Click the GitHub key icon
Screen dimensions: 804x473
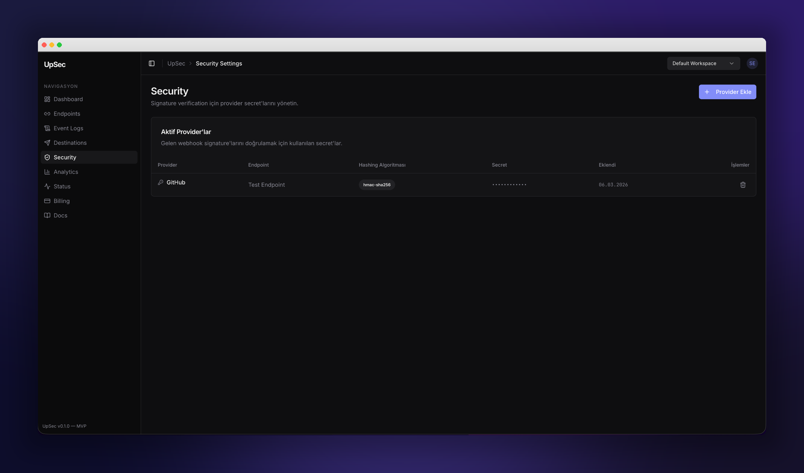pos(160,183)
